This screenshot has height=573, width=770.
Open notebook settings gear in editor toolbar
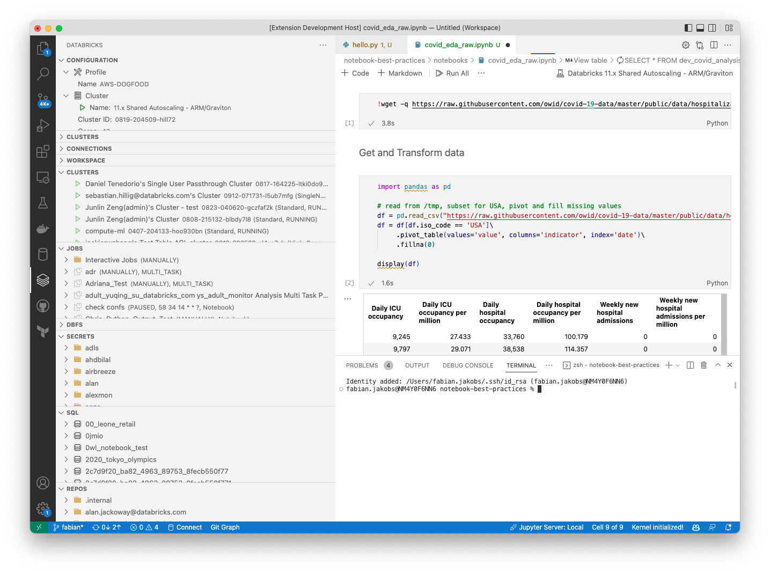686,45
